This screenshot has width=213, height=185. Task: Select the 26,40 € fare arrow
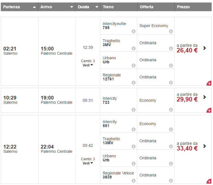click(x=204, y=48)
